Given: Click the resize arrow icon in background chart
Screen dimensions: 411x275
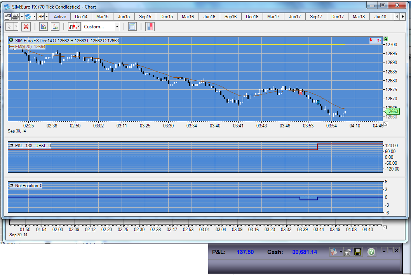Looking at the screenshot, I should (385, 228).
